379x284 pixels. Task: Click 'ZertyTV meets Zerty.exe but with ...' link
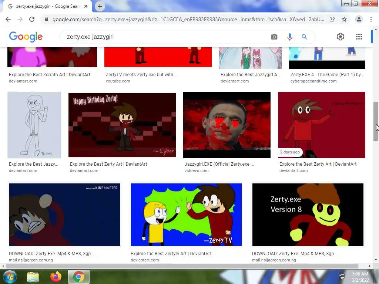pyautogui.click(x=142, y=75)
